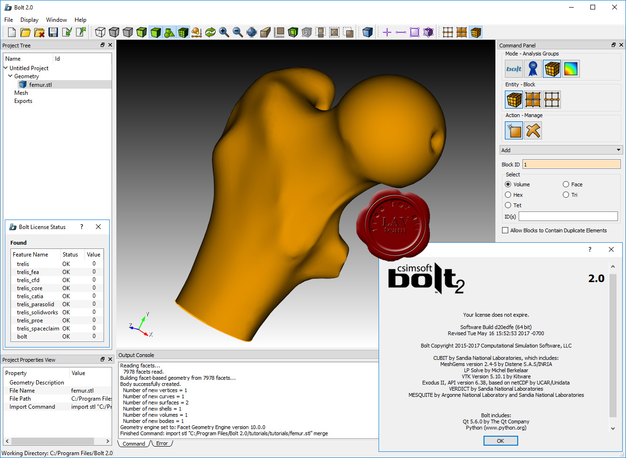This screenshot has height=458, width=626.
Task: Click the folder with red X icon
Action: [x=39, y=32]
